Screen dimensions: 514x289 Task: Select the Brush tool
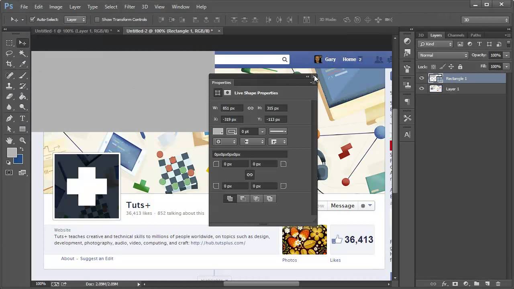point(22,75)
